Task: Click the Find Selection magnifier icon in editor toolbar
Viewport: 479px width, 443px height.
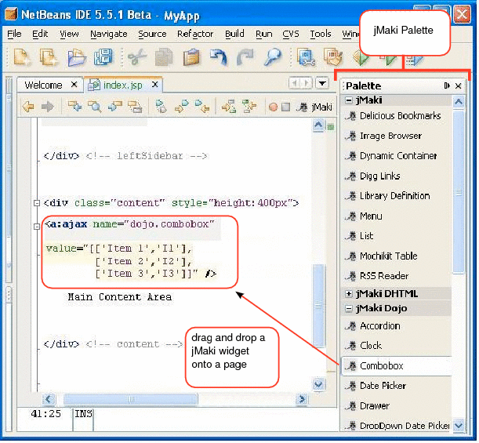Action: [95, 107]
